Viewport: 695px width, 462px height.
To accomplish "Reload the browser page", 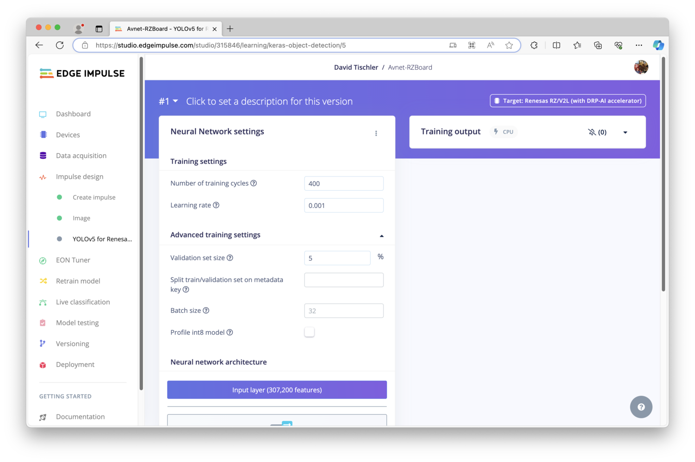I will click(x=60, y=45).
